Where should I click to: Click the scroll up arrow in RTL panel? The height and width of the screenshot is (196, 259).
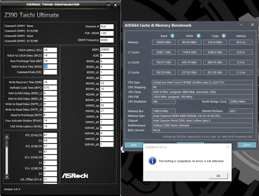pyautogui.click(x=7, y=136)
